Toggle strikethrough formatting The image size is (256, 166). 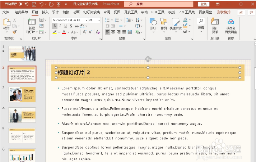pos(76,26)
